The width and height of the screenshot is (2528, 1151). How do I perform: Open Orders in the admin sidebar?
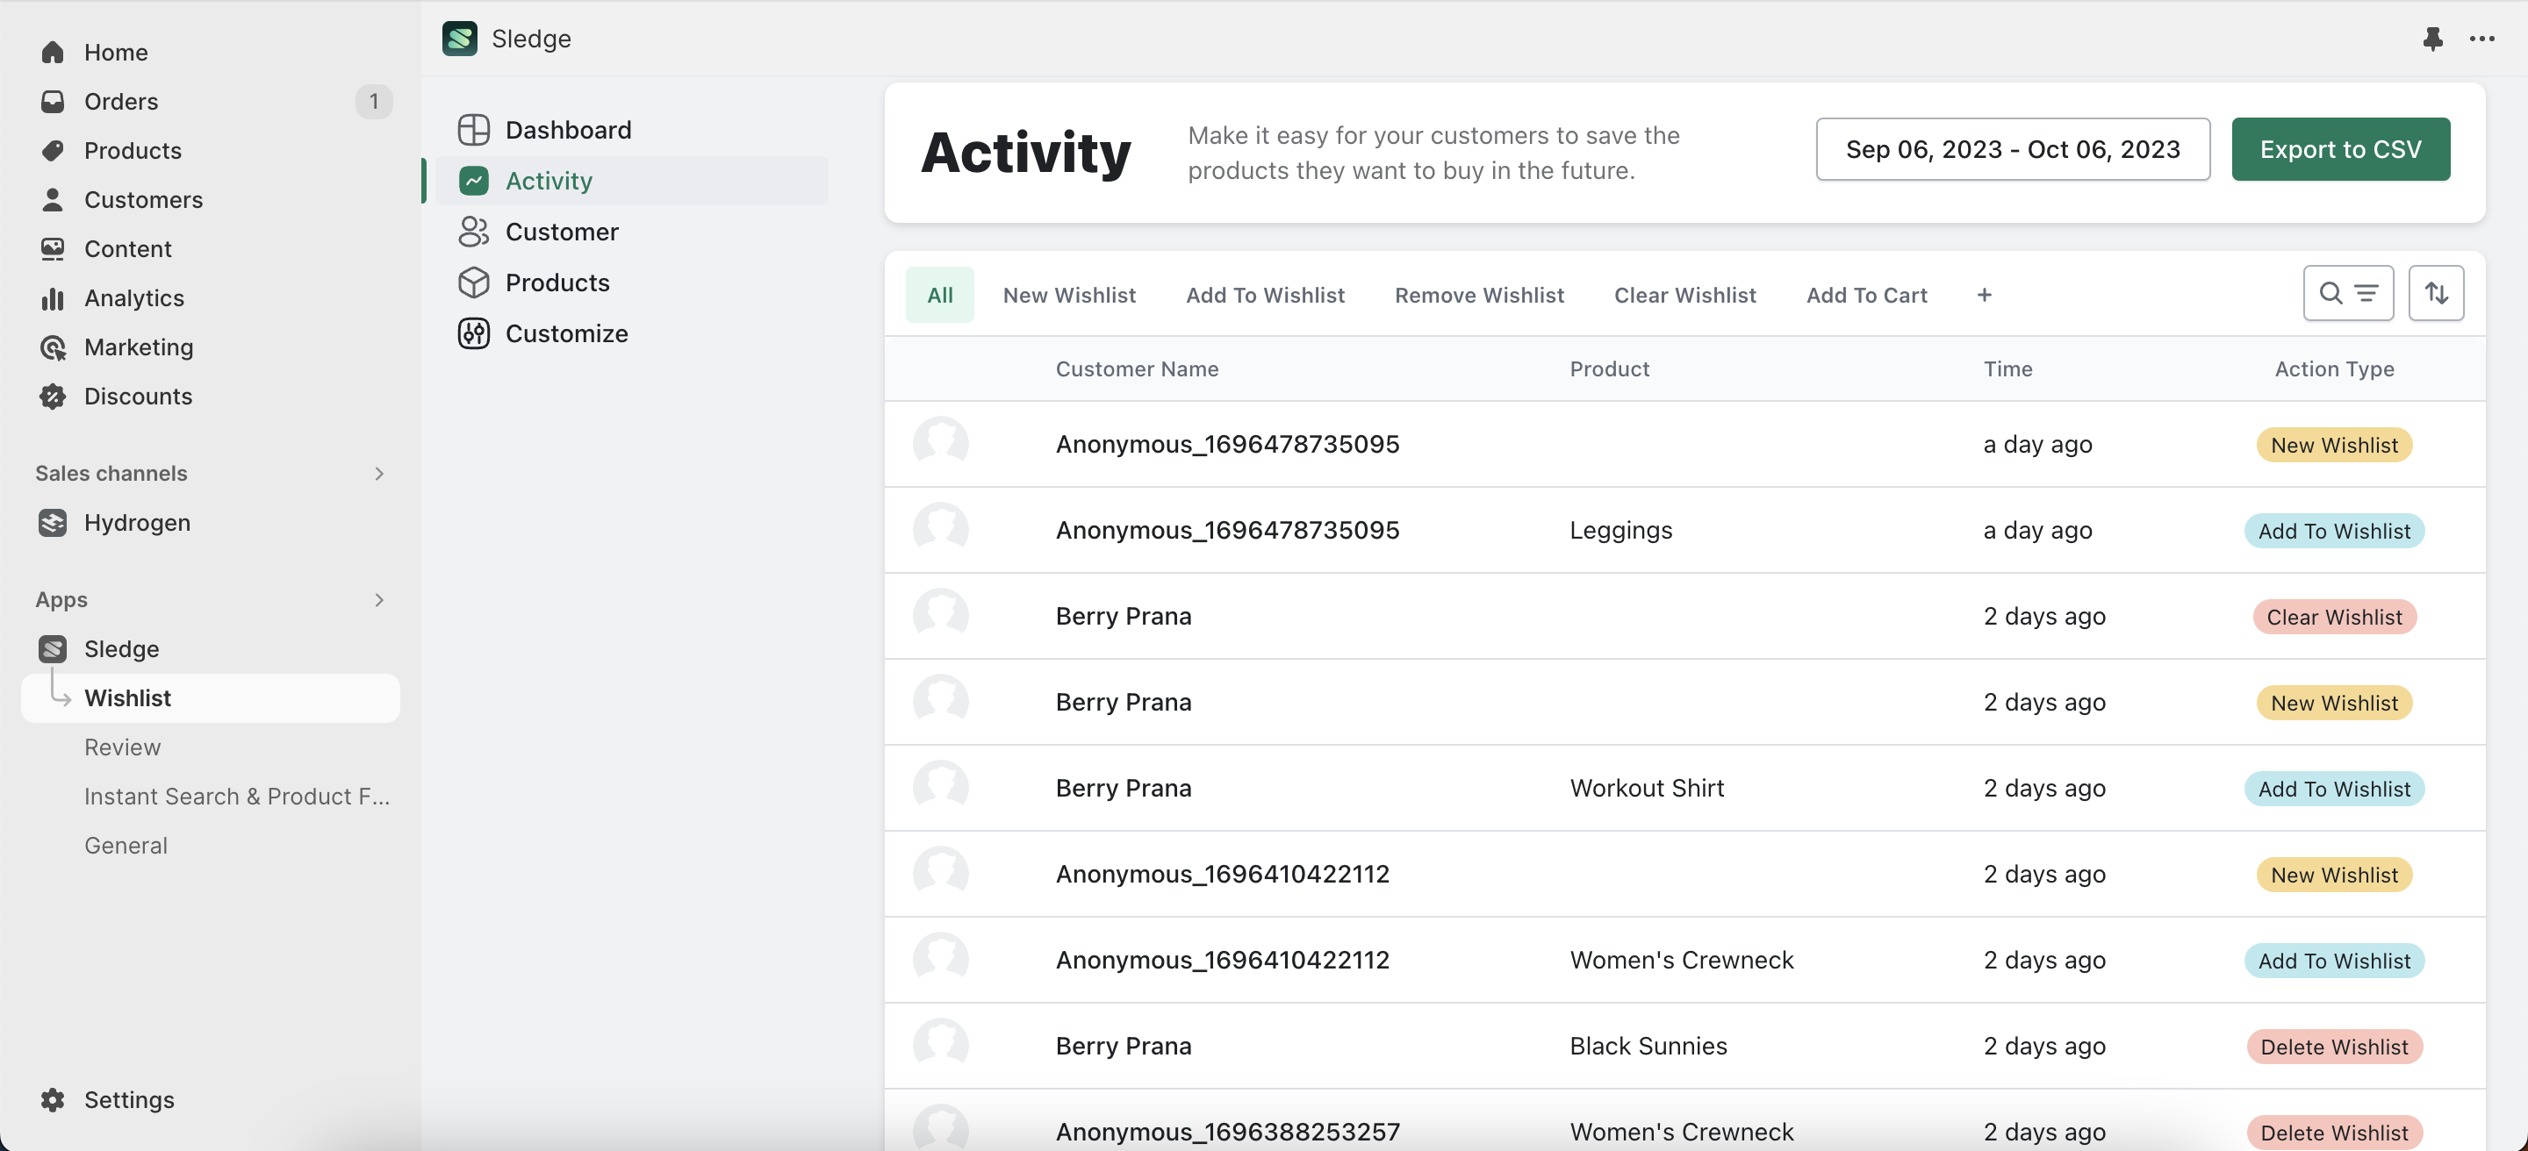121,101
